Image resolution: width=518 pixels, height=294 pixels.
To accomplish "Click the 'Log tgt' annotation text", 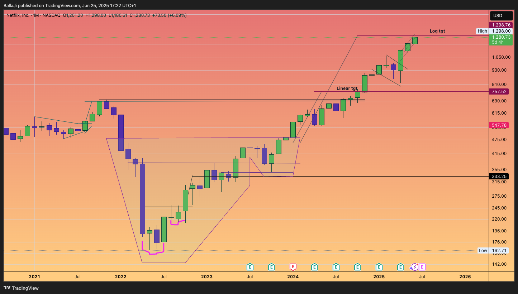I will [437, 31].
